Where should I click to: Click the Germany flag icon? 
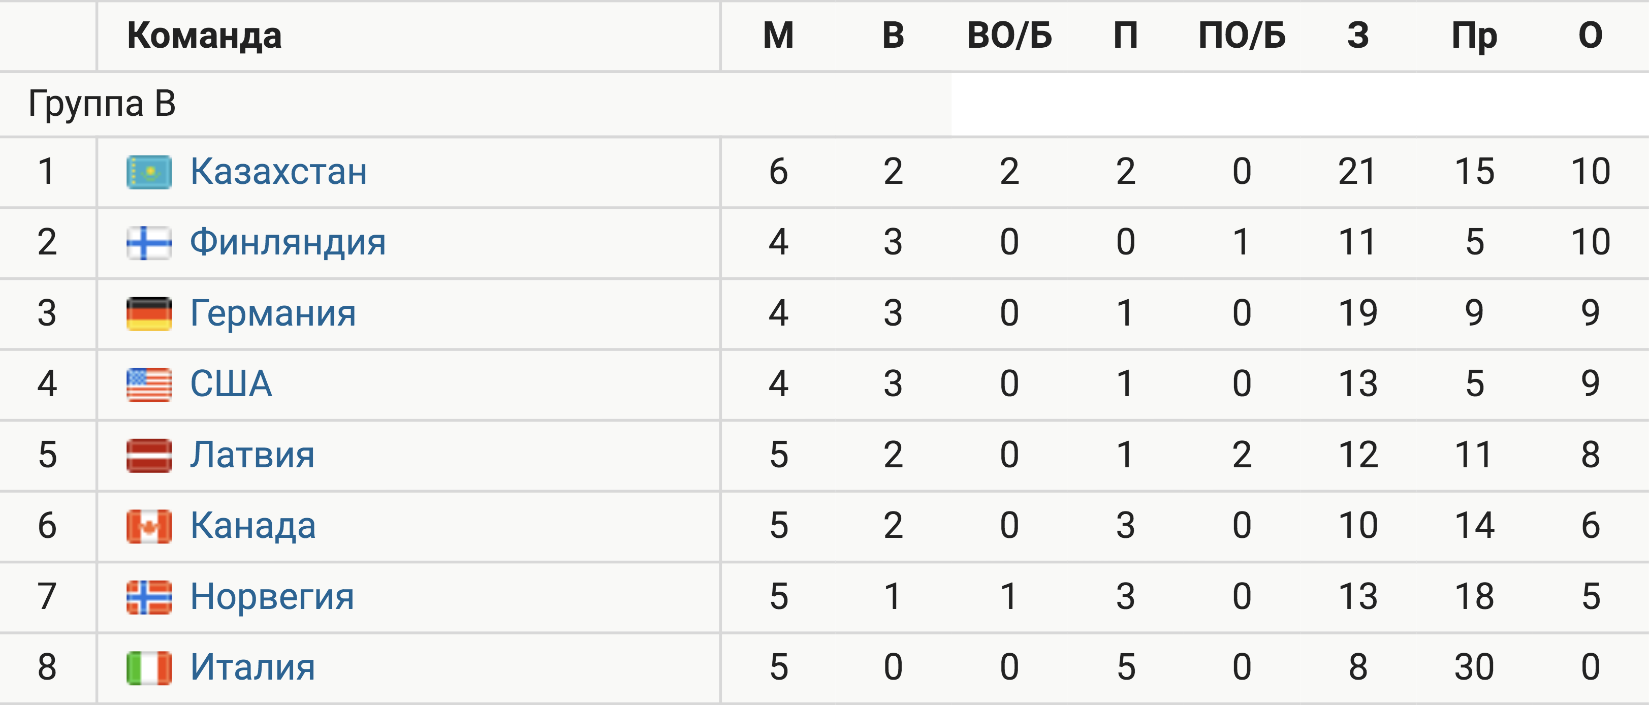(x=149, y=313)
